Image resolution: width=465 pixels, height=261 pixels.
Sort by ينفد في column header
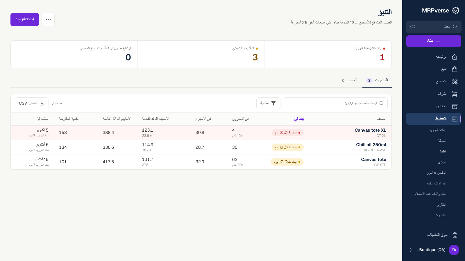pos(299,119)
